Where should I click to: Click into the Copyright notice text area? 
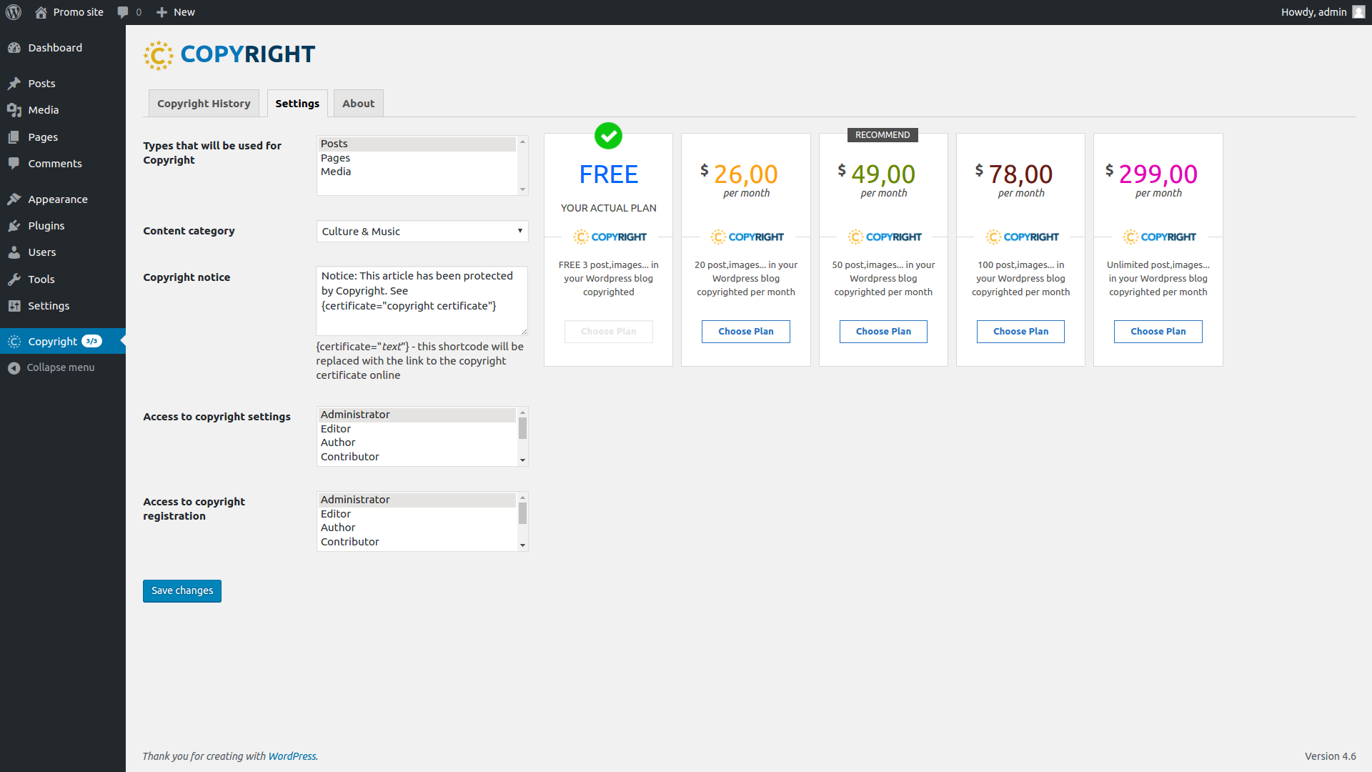tap(422, 301)
